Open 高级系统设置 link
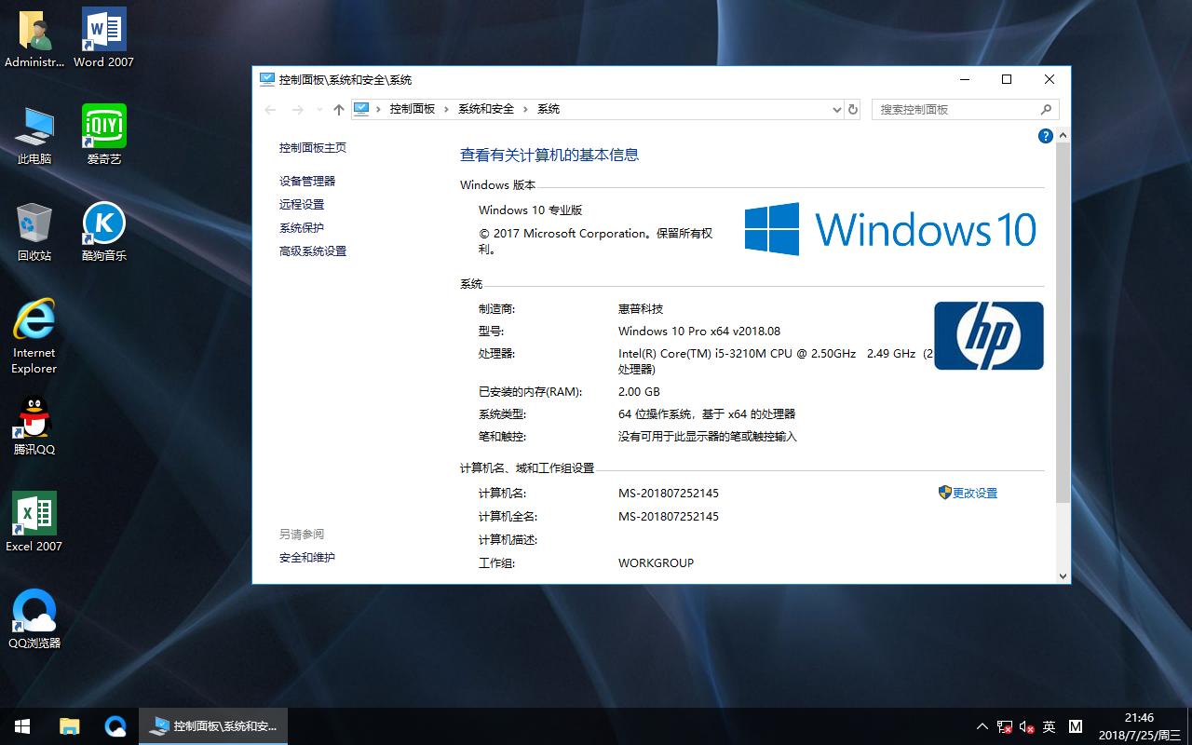This screenshot has width=1192, height=745. (x=313, y=251)
